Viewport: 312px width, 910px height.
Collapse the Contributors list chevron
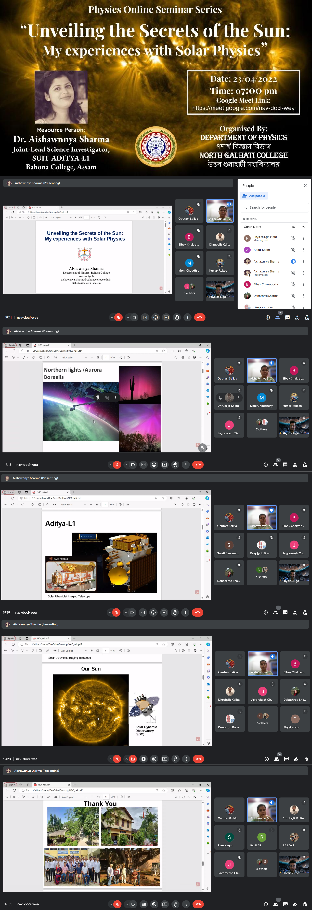[303, 227]
